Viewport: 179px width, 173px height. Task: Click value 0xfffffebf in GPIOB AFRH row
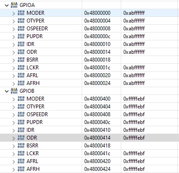[134, 169]
